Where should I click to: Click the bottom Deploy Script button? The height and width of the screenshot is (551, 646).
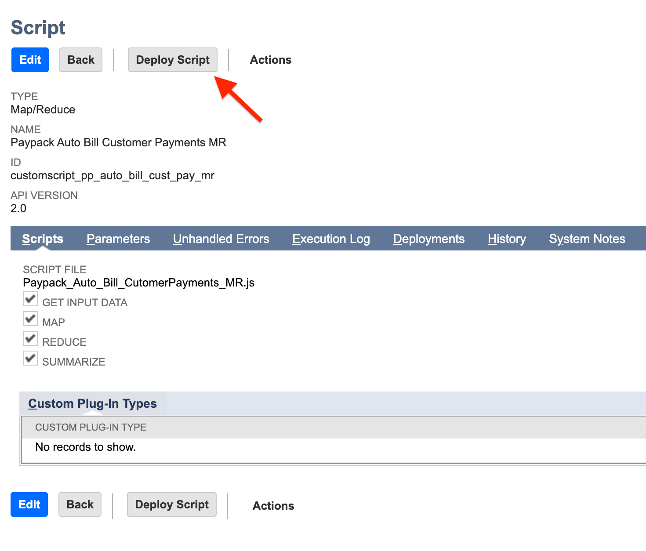171,504
